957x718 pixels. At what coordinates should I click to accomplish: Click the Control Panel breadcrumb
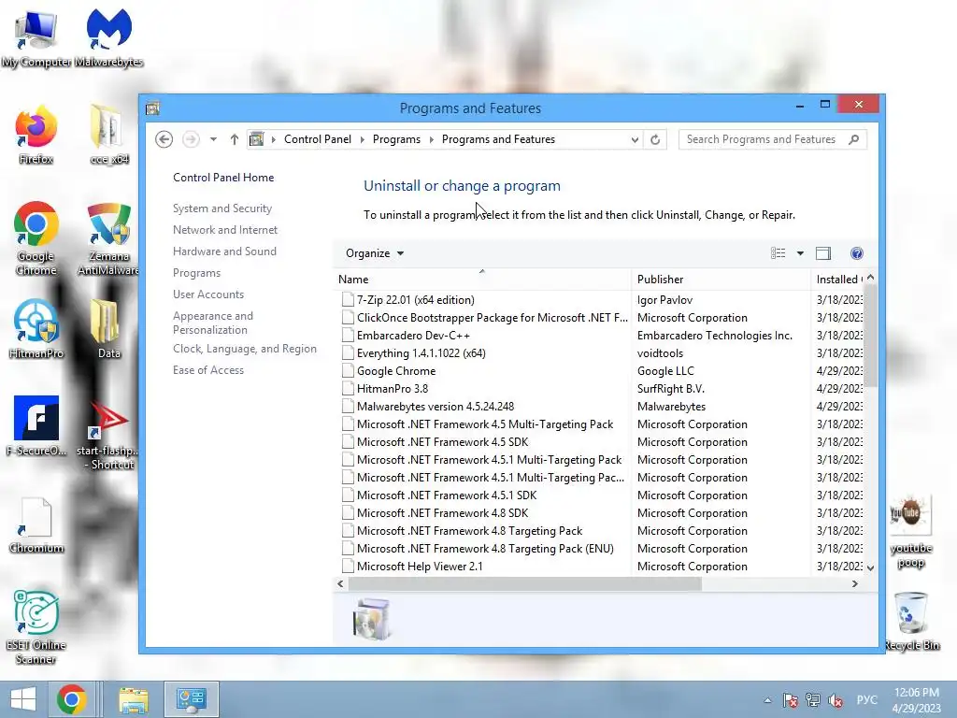pos(318,139)
